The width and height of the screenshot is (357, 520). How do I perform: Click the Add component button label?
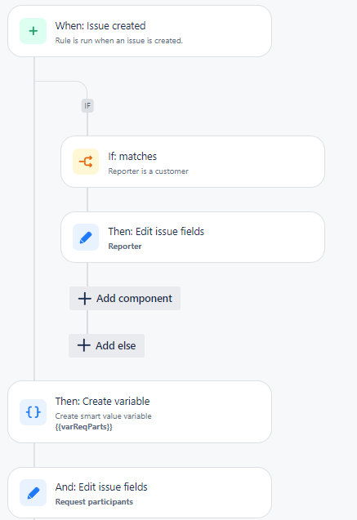[134, 299]
